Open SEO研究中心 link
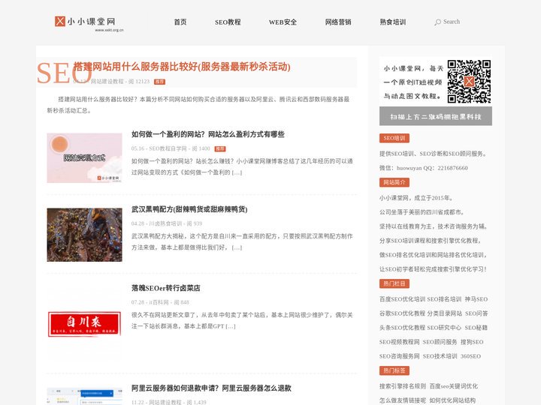 point(444,328)
